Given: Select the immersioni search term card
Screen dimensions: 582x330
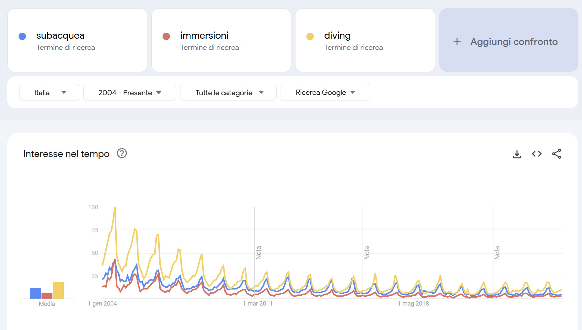Looking at the screenshot, I should click(221, 40).
